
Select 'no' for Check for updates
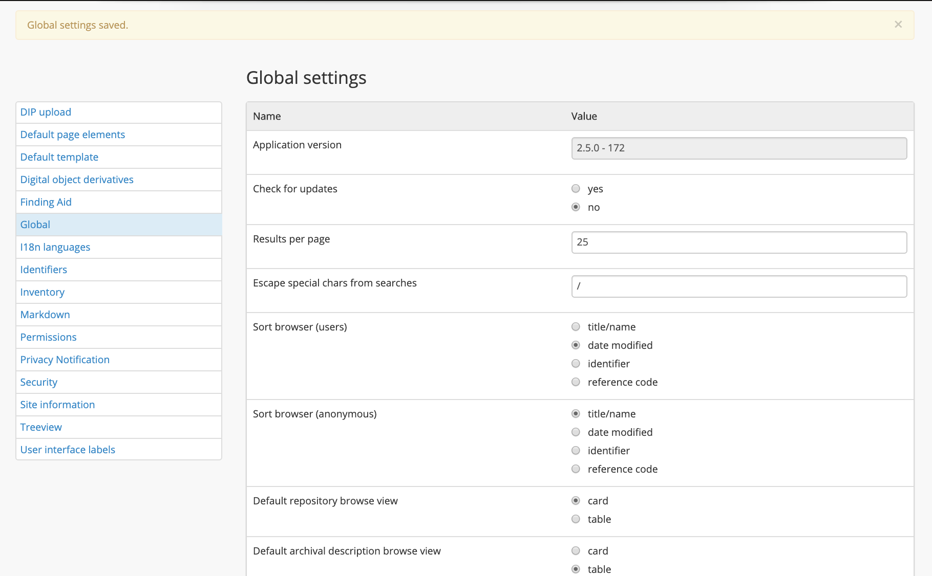click(576, 207)
